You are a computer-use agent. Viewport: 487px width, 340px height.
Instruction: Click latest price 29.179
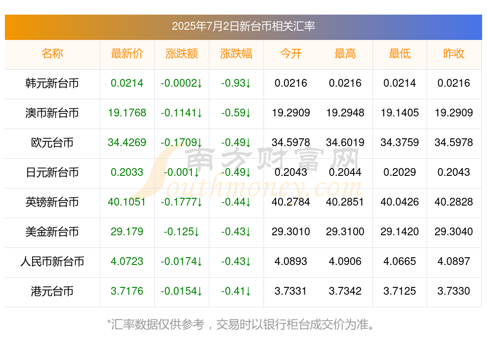tap(127, 231)
